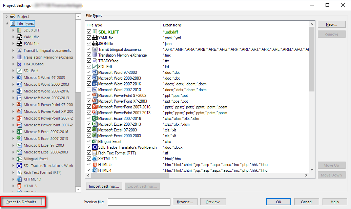This screenshot has width=351, height=209.
Task: Click the Preview file input field
Action: click(139, 202)
